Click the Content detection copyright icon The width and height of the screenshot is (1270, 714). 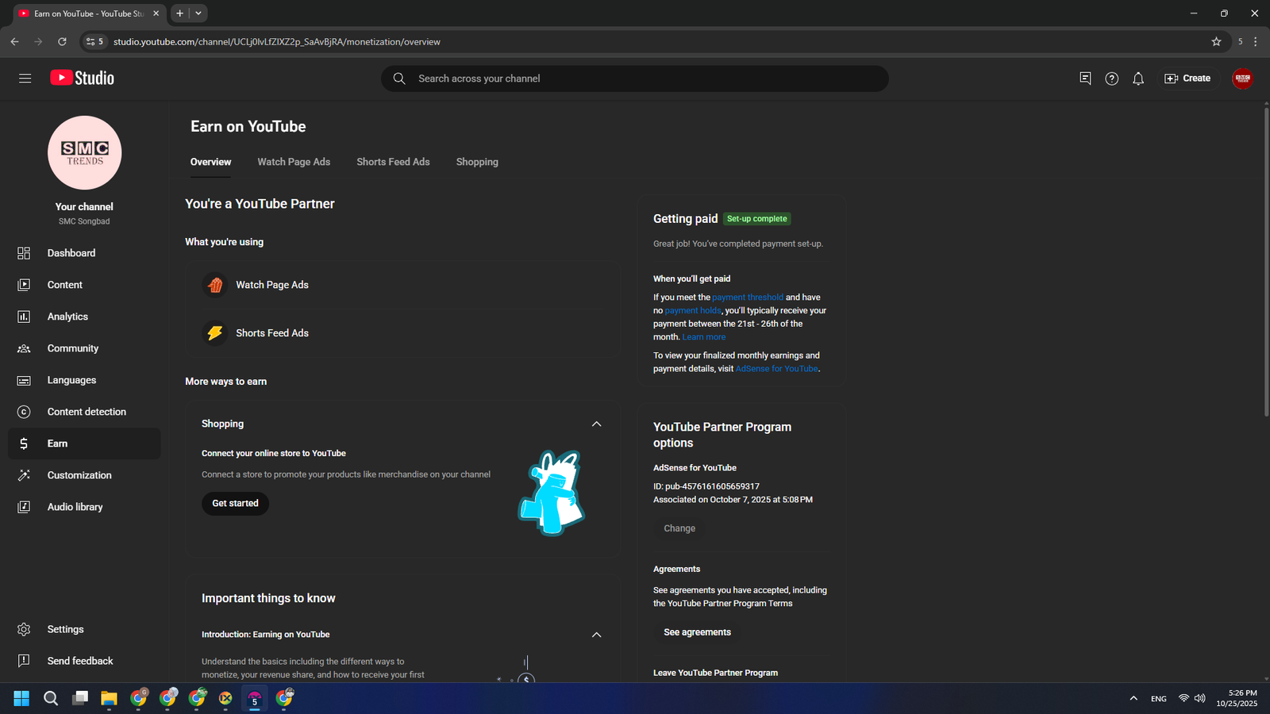click(x=24, y=412)
